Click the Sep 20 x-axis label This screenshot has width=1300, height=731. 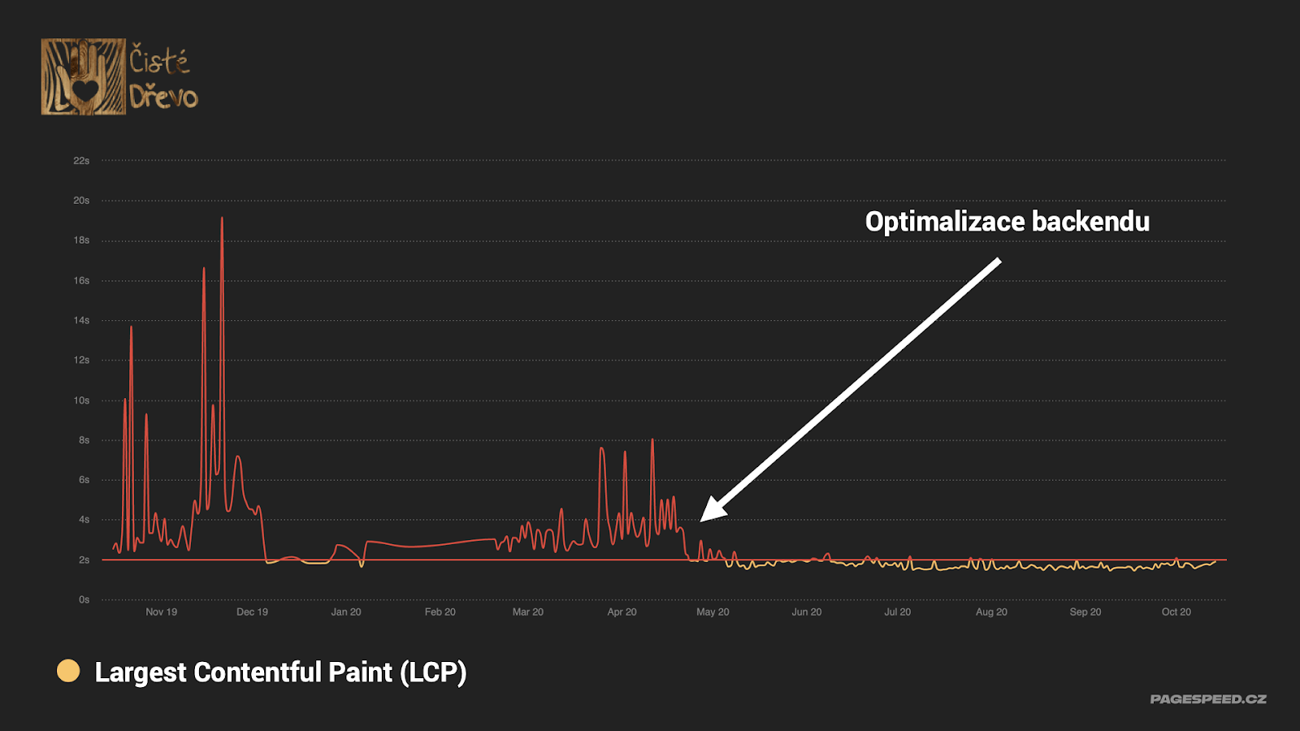pyautogui.click(x=1085, y=612)
